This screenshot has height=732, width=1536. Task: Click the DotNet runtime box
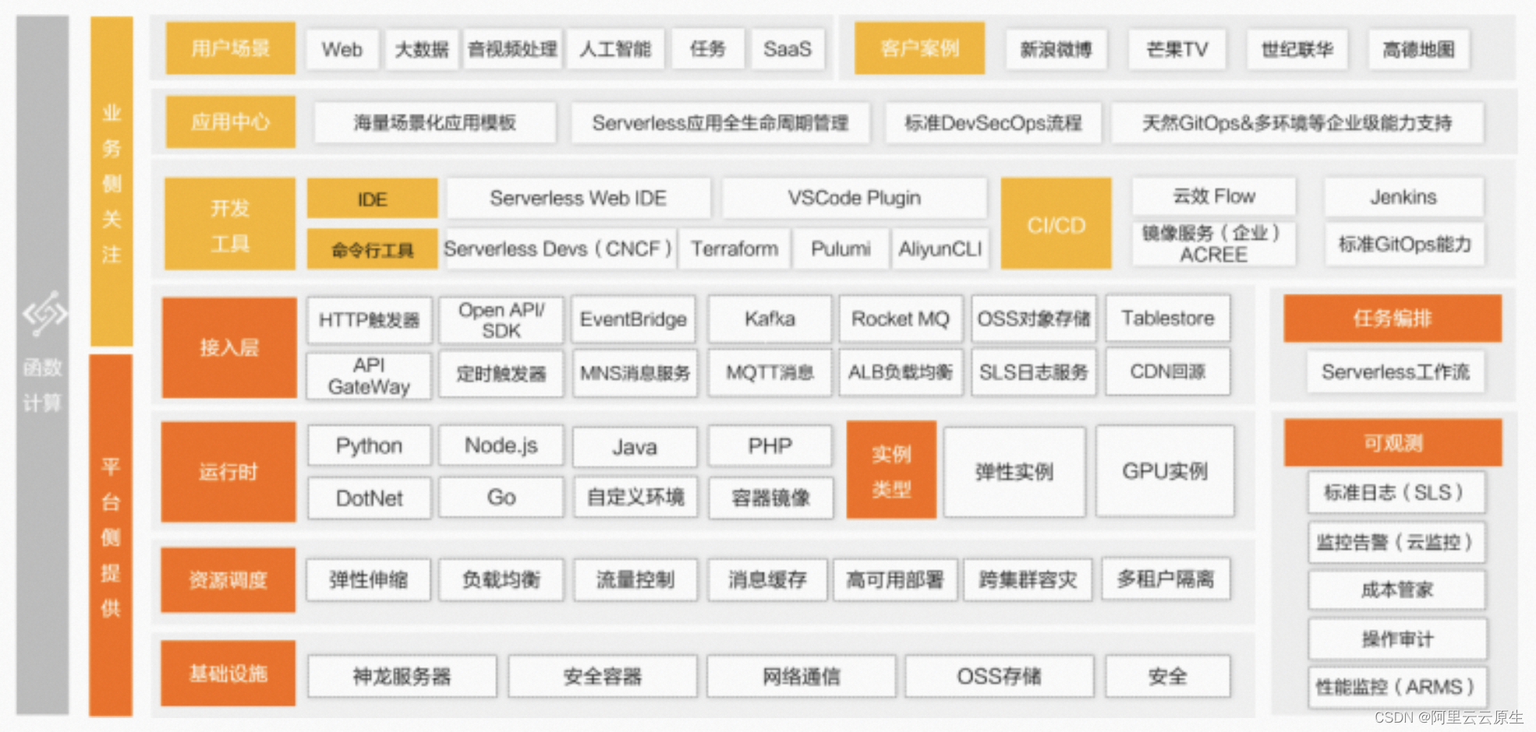pyautogui.click(x=369, y=498)
